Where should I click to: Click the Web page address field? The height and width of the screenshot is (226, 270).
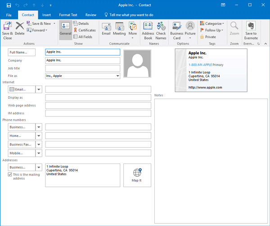coord(98,105)
